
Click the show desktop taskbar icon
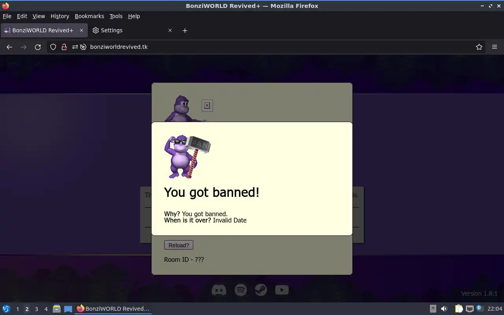pyautogui.click(x=68, y=309)
